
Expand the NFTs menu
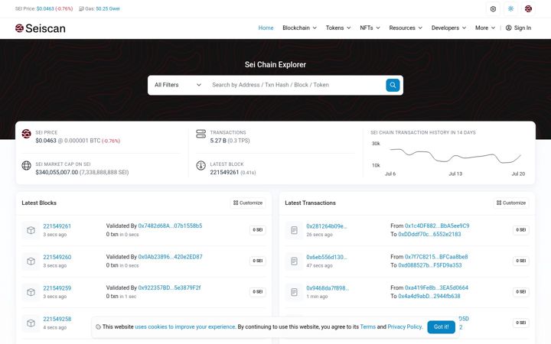[x=370, y=28]
